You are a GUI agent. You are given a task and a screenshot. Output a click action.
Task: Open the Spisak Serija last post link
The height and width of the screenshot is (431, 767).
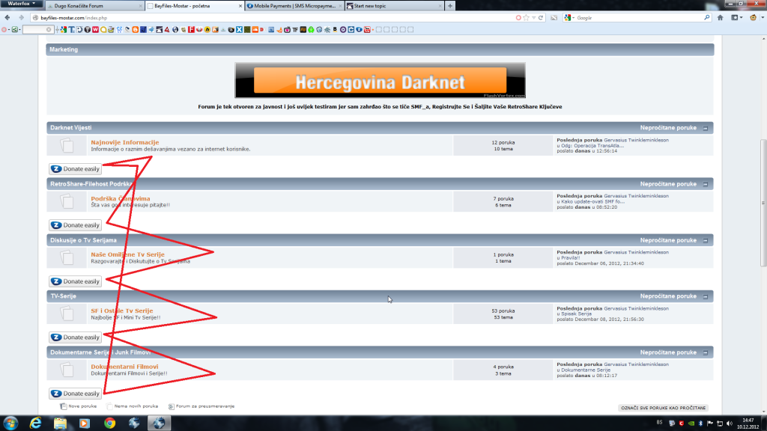[x=576, y=314]
